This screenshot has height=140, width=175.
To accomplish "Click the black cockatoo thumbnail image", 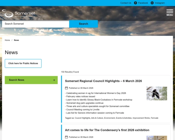I will (157, 93).
